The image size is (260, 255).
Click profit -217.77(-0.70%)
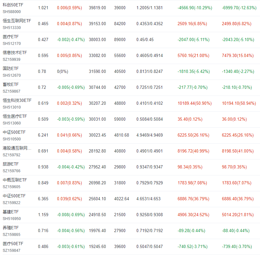193,88
